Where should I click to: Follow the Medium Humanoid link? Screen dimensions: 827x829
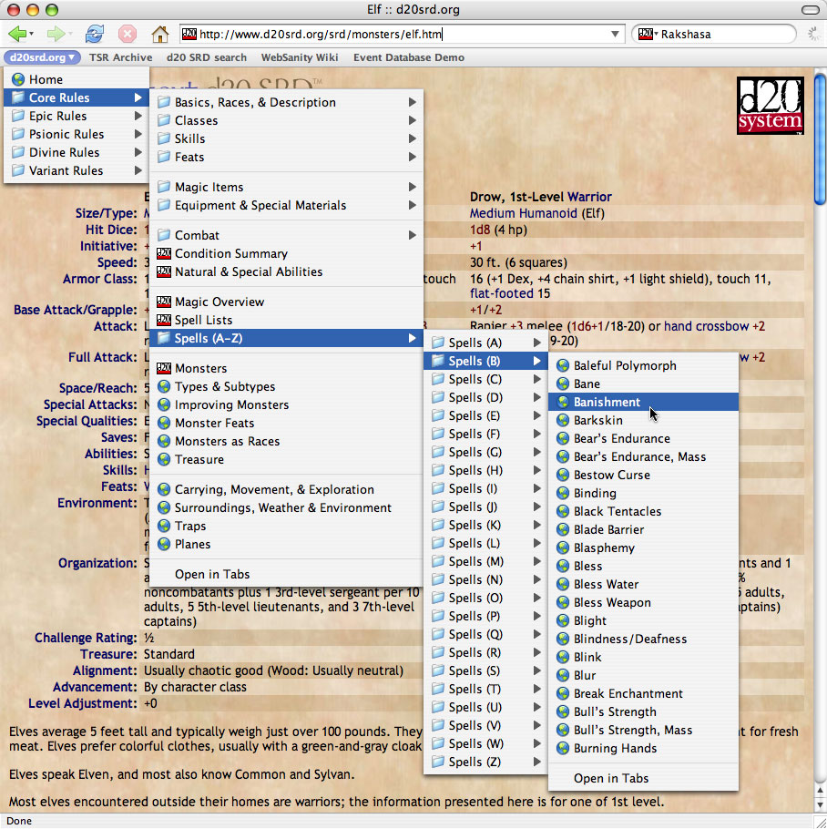pos(523,213)
